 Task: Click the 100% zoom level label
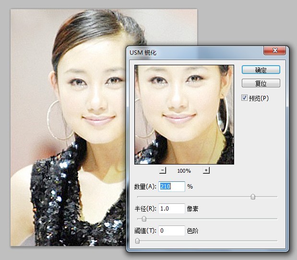(184, 171)
